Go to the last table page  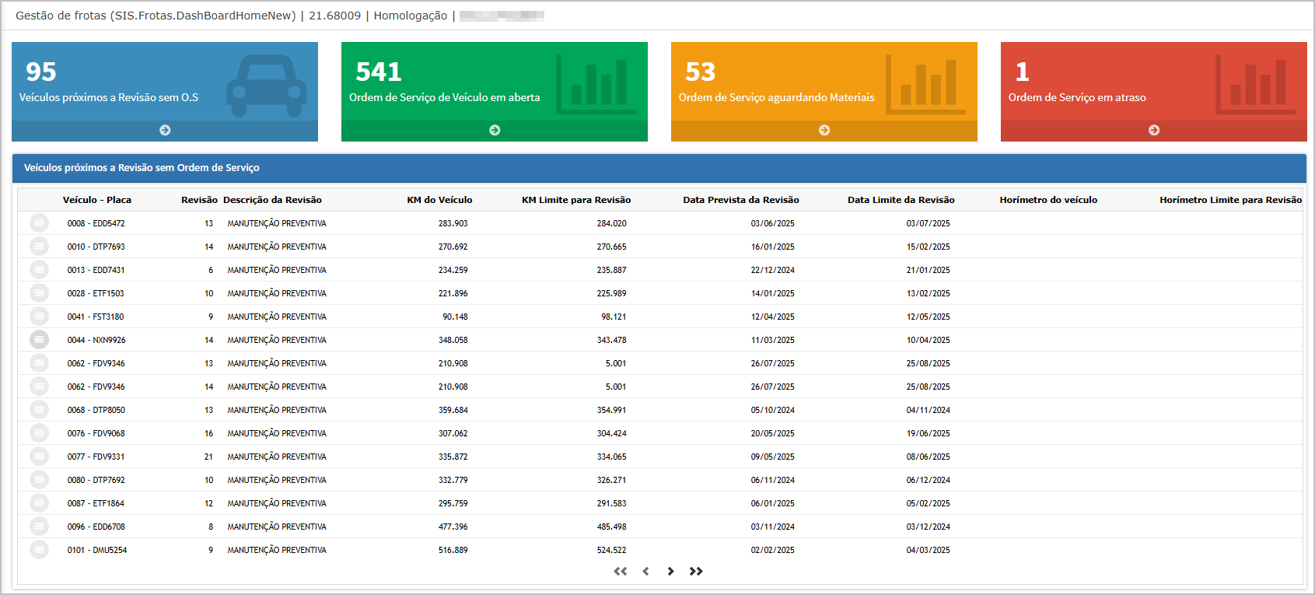(696, 571)
